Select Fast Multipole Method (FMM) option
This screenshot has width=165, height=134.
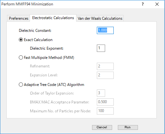pos(21,58)
